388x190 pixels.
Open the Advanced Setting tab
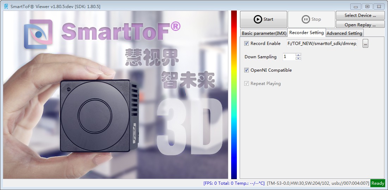pos(344,33)
